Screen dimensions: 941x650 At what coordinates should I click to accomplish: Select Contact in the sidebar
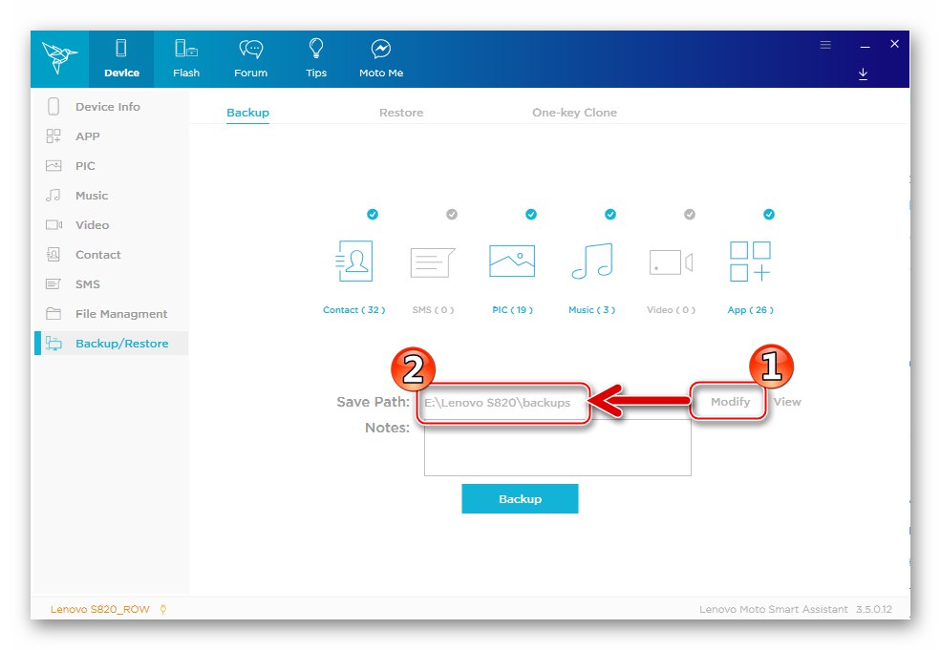pos(112,255)
